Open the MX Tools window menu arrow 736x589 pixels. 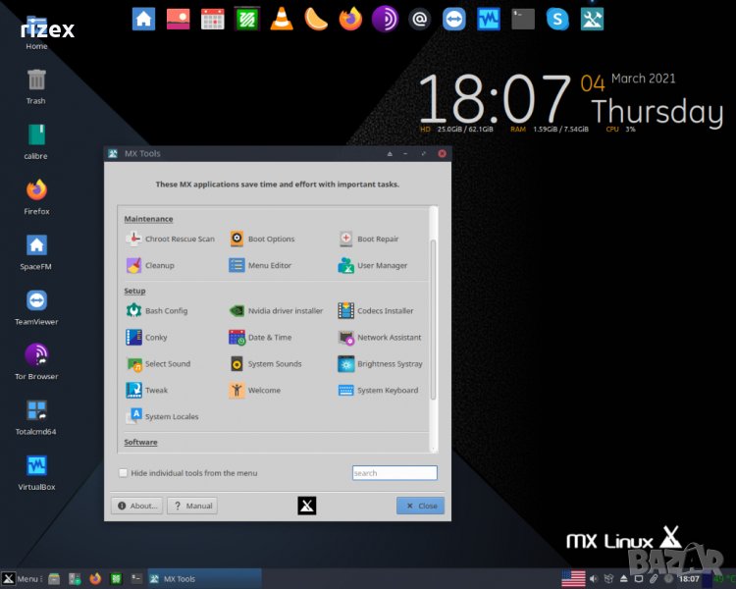pos(390,154)
